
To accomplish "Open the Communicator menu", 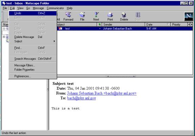I will click(x=55, y=8).
